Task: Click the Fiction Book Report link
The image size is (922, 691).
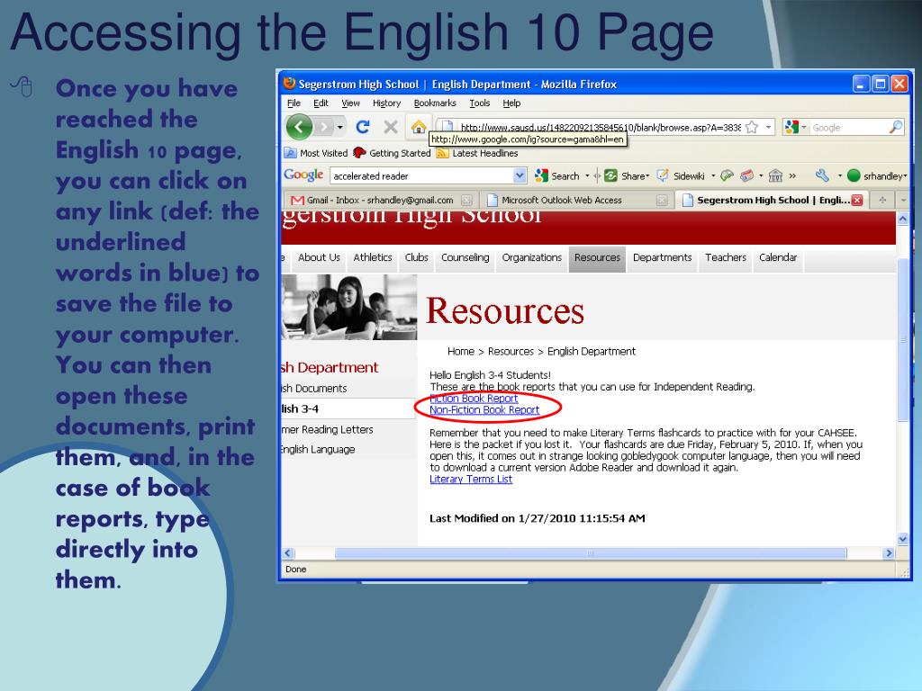Action: (x=474, y=399)
